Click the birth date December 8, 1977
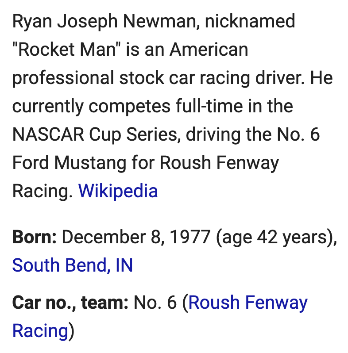The image size is (348, 353). (x=136, y=237)
